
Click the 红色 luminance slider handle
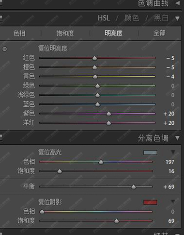pos(95,58)
